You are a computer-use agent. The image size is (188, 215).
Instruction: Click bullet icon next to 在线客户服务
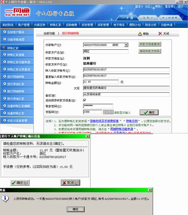[5, 32]
